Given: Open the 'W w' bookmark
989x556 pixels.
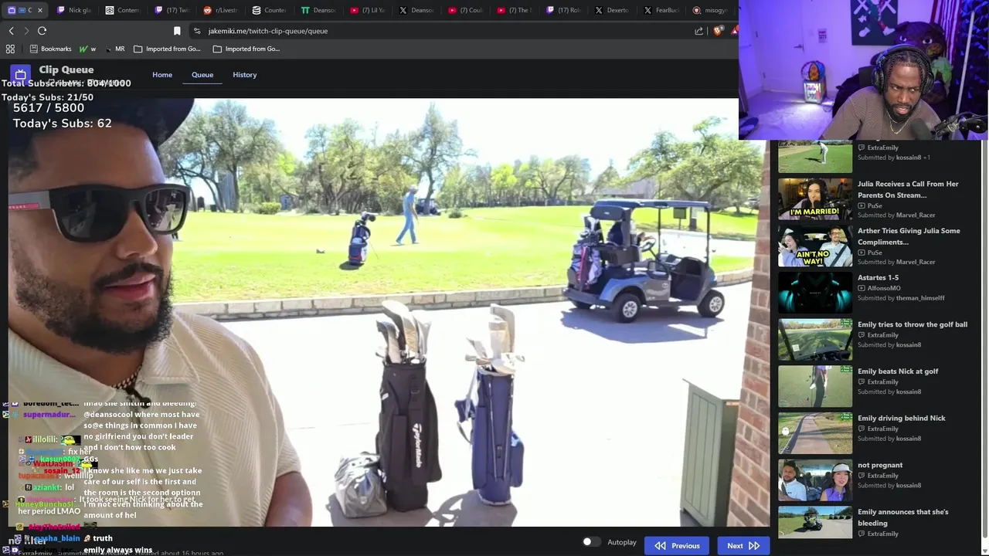Looking at the screenshot, I should (x=87, y=49).
